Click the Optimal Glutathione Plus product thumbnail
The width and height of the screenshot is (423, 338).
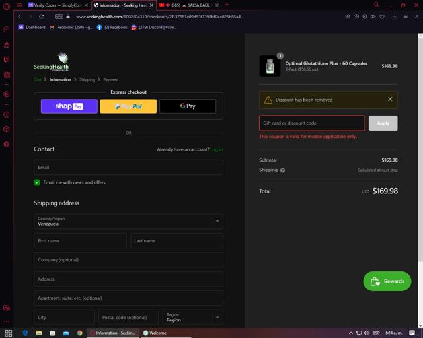click(x=270, y=66)
